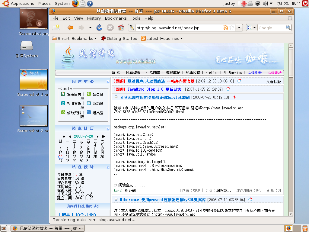Expand the address bar history dropdown

(239, 28)
